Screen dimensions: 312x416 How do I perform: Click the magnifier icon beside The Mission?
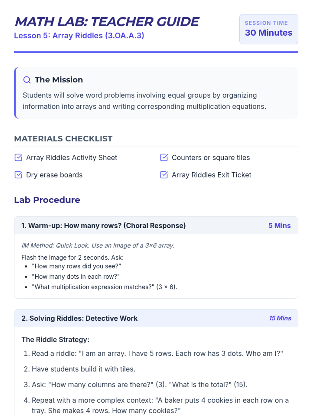click(x=27, y=80)
